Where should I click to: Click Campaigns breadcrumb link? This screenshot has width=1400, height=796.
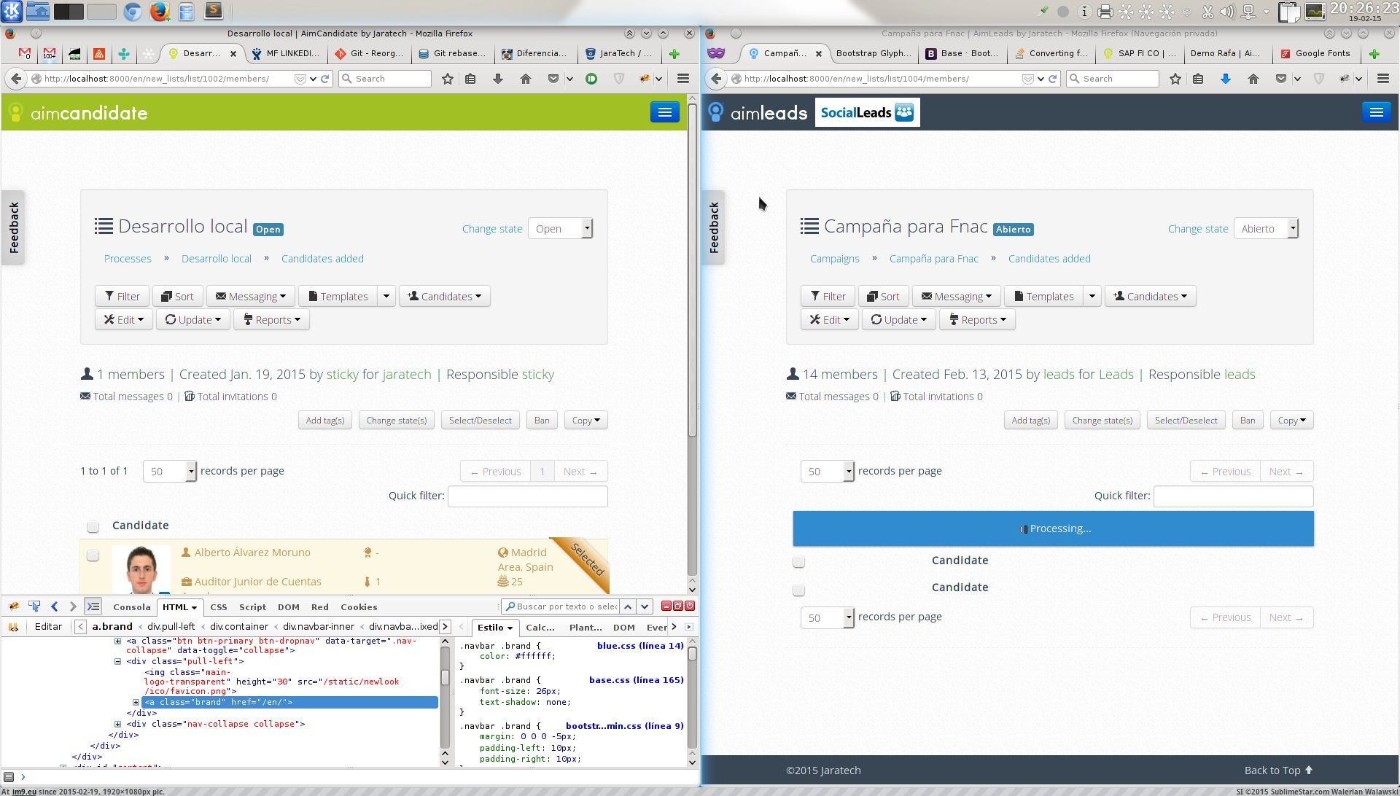pyautogui.click(x=834, y=259)
